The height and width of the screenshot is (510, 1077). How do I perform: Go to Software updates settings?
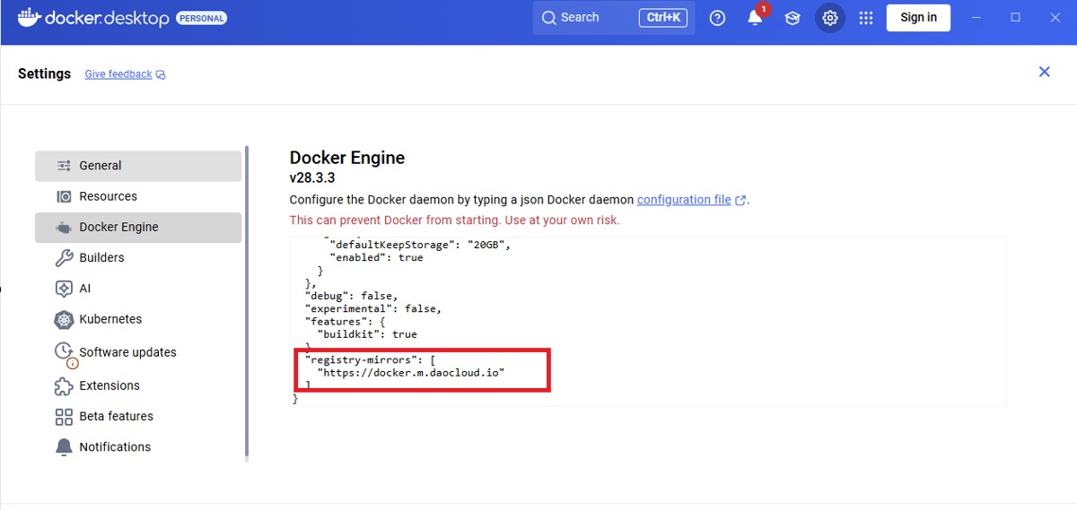pyautogui.click(x=127, y=352)
